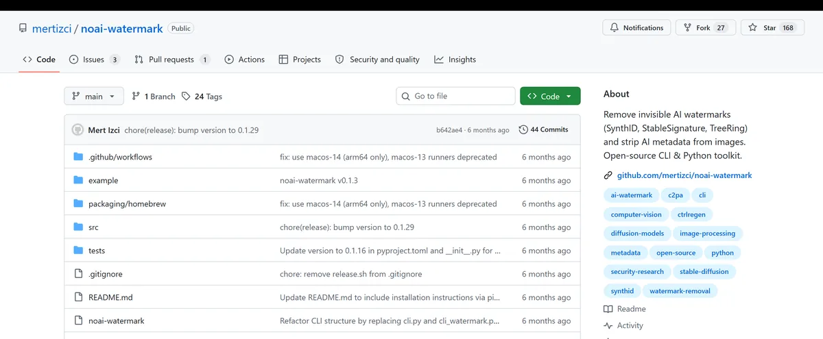
Task: Click folder icon for tests
Action: tap(78, 250)
